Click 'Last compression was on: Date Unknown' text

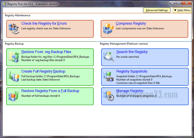pos(140,28)
